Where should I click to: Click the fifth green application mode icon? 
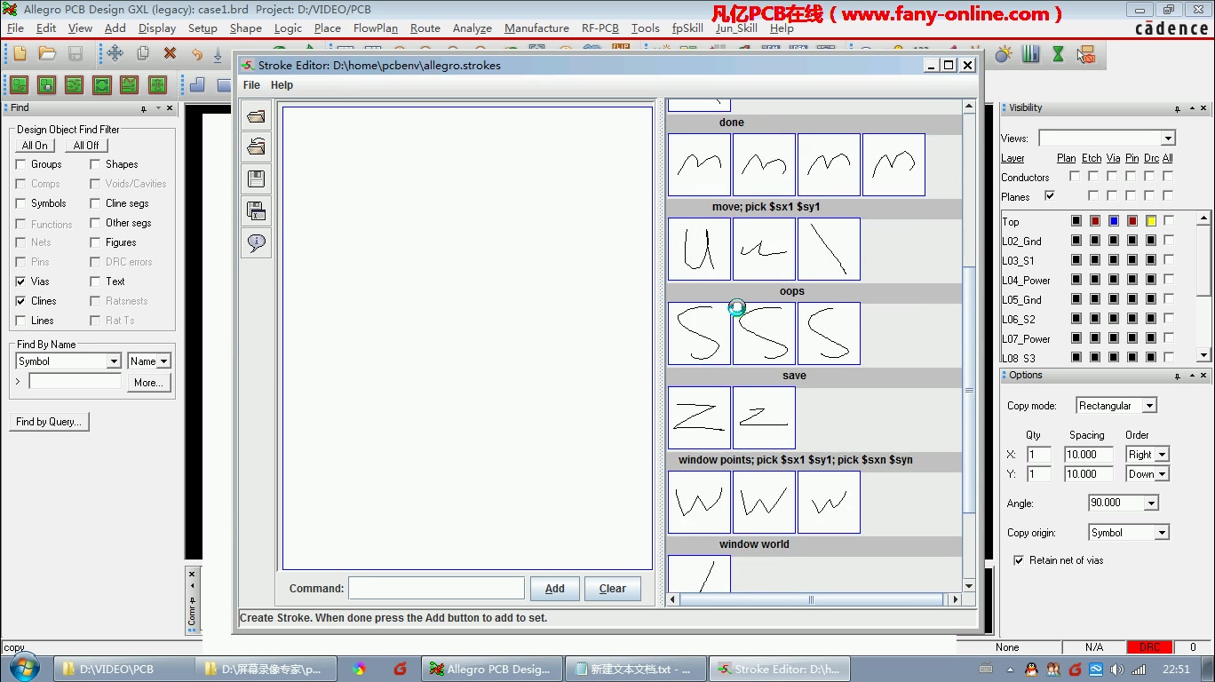129,85
